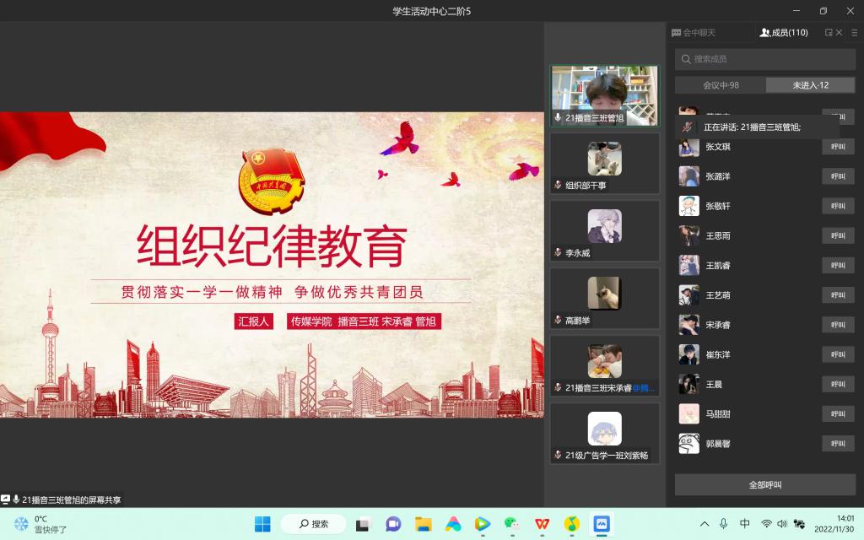Select the 张文琪 name in list
Screen dimensions: 864x540
click(718, 147)
